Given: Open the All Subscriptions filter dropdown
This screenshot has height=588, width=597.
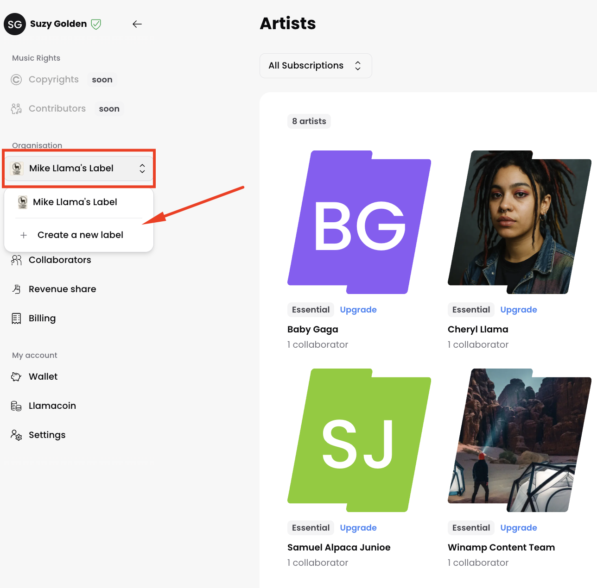Looking at the screenshot, I should click(315, 66).
